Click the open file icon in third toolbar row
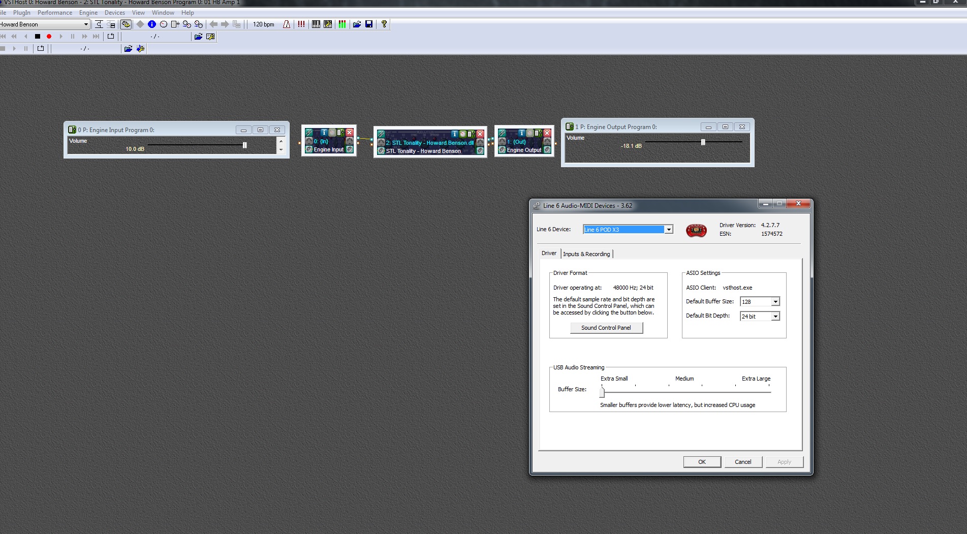Screen dimensions: 967x534 128,49
